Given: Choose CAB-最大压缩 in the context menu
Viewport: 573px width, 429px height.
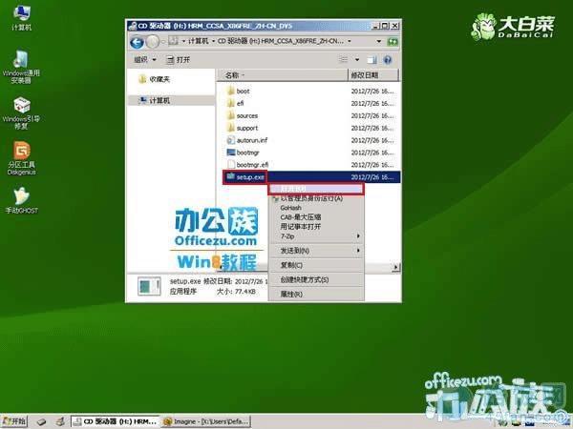Looking at the screenshot, I should click(x=316, y=217).
